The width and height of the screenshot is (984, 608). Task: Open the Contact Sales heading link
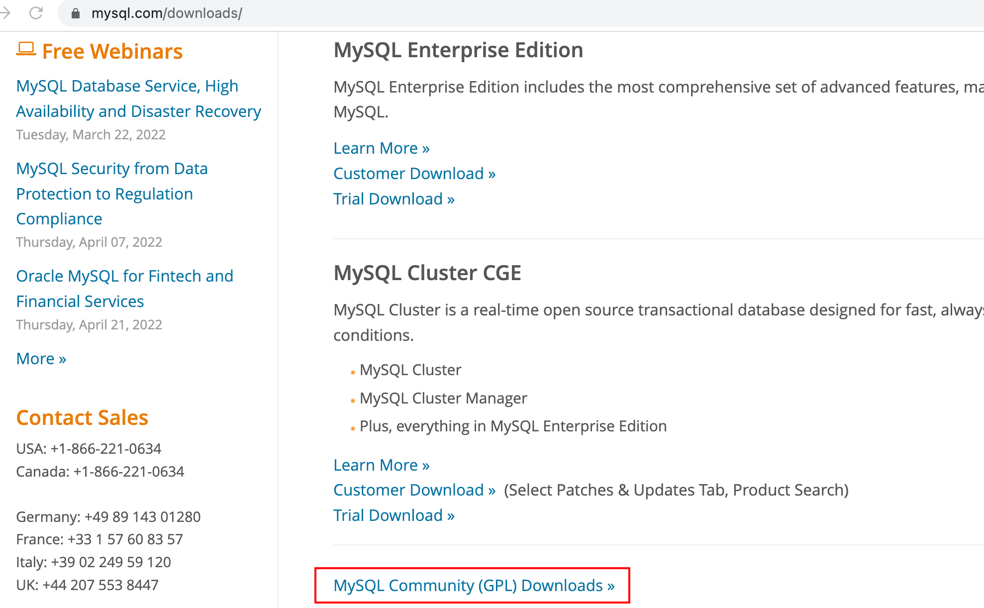coord(82,418)
